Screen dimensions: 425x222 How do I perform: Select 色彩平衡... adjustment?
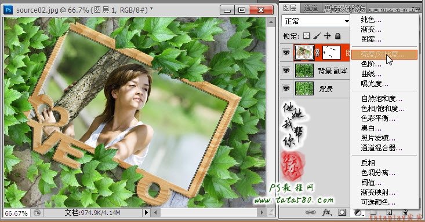point(378,118)
